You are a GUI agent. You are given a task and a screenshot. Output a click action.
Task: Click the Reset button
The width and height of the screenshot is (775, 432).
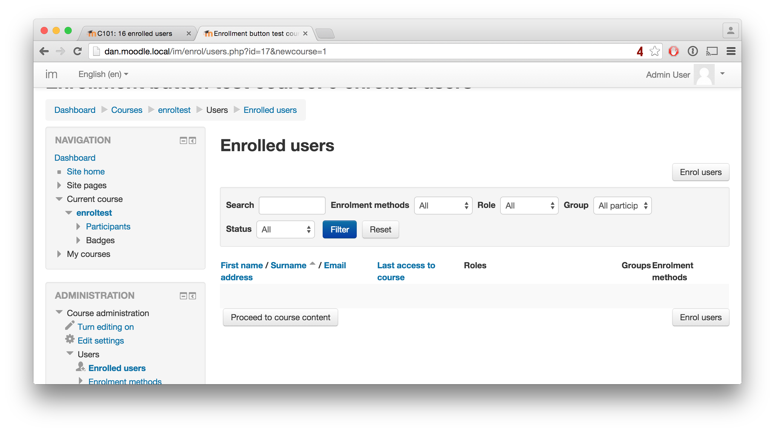[381, 229]
